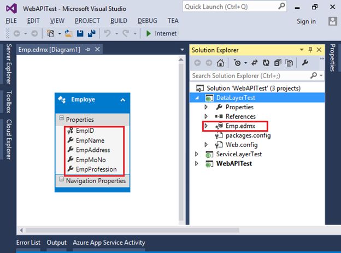Viewport: 341px width, 253px height.
Task: Click the Open File folder icon
Action: [x=68, y=33]
